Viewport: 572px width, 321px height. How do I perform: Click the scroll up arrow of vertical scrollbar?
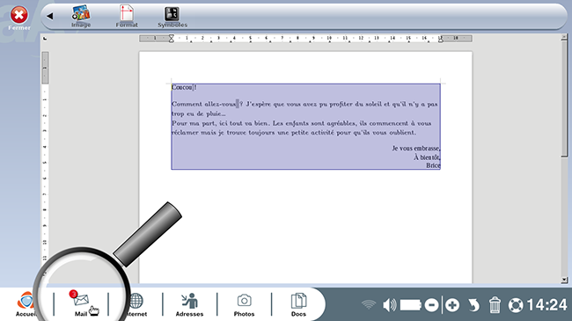(564, 37)
